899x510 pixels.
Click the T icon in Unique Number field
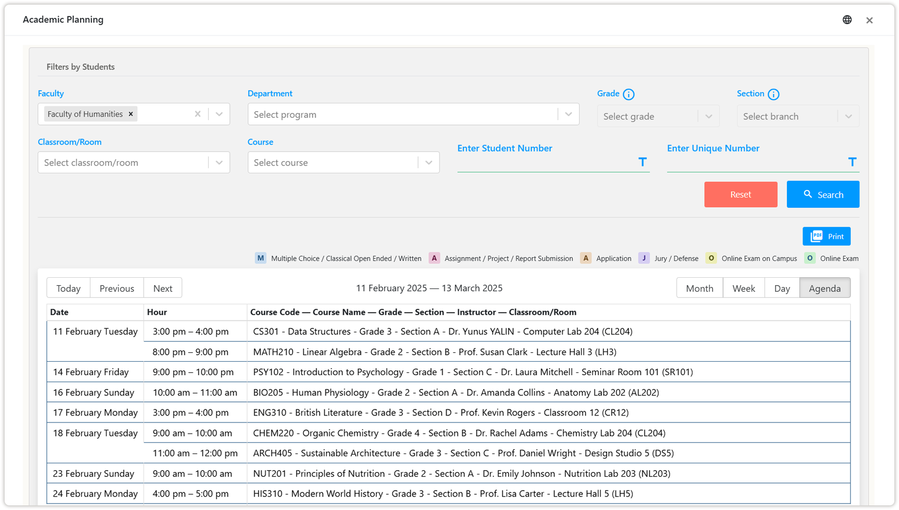click(852, 162)
